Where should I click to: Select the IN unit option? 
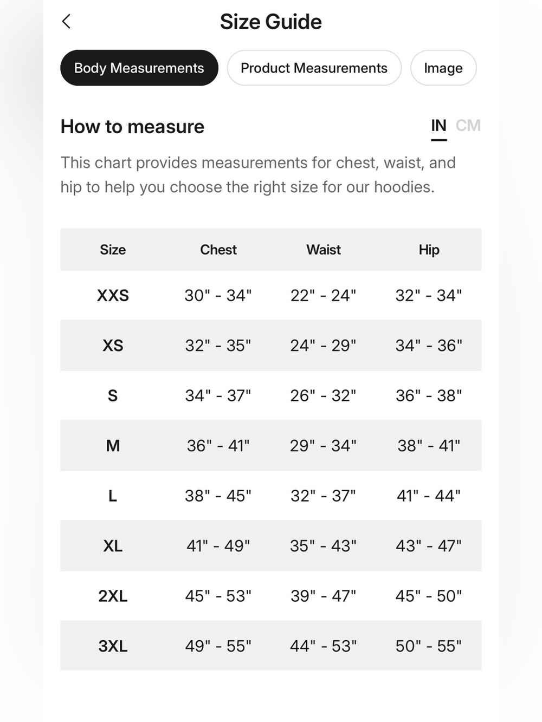[439, 126]
